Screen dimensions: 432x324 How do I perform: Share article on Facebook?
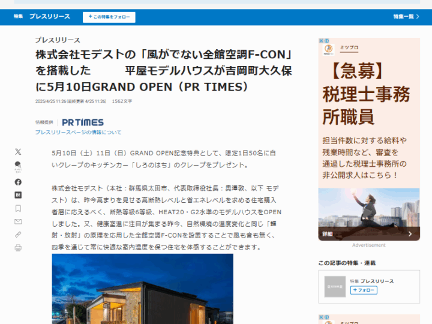point(18,182)
